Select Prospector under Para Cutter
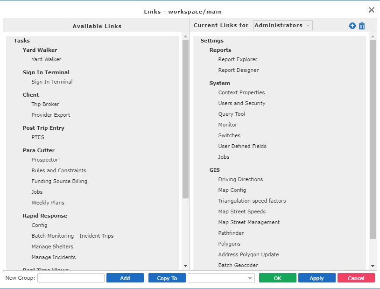This screenshot has height=289, width=380. pyautogui.click(x=44, y=159)
